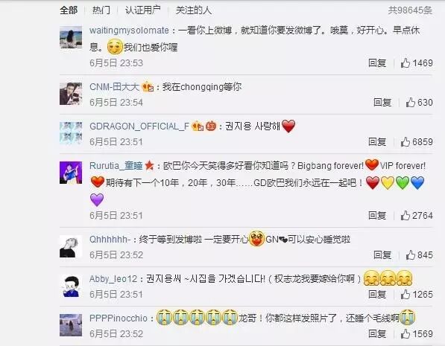The height and width of the screenshot is (346, 445).
Task: Open the Abby_leo12 username link
Action: 113,279
